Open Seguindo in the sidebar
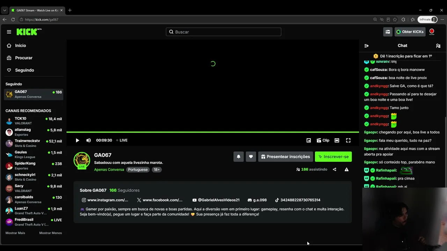Viewport: 447px width, 251px height. [x=24, y=70]
